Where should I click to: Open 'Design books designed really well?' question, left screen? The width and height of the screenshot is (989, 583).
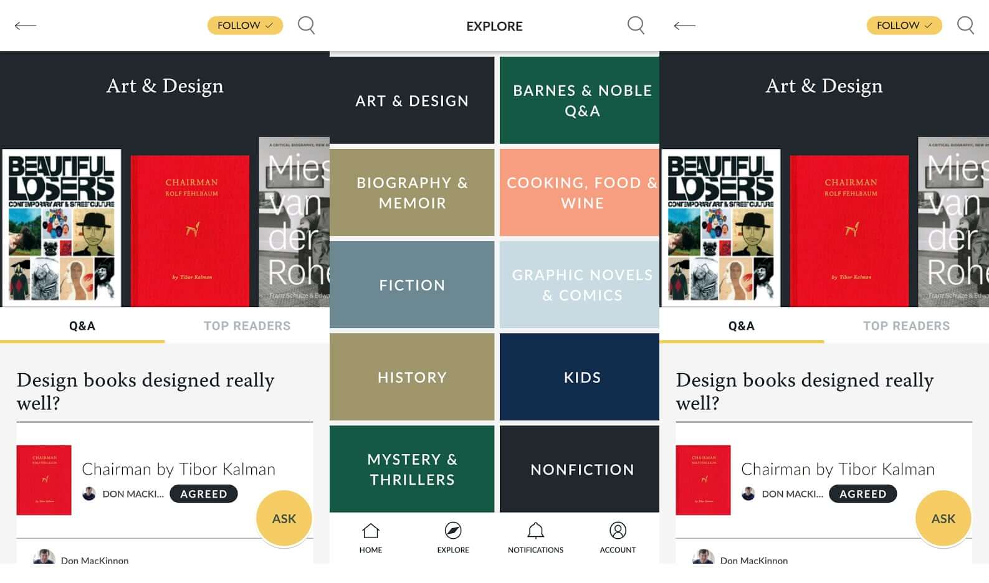pos(146,391)
